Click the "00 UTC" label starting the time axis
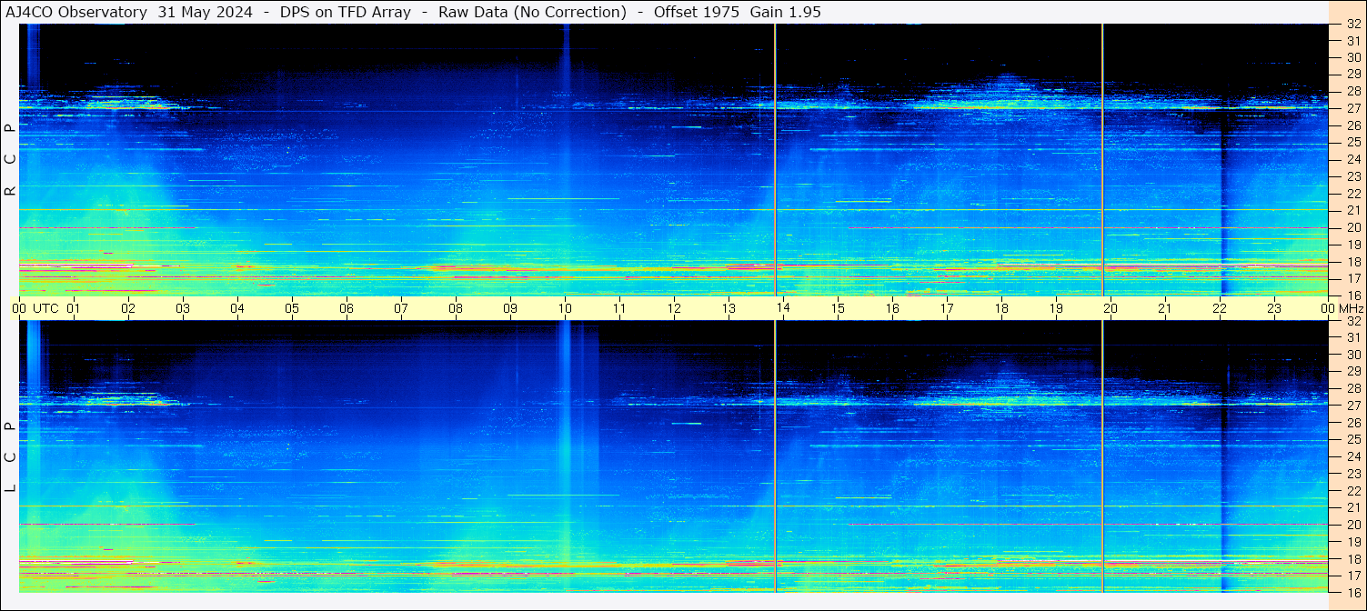The width and height of the screenshot is (1367, 611). tap(35, 308)
